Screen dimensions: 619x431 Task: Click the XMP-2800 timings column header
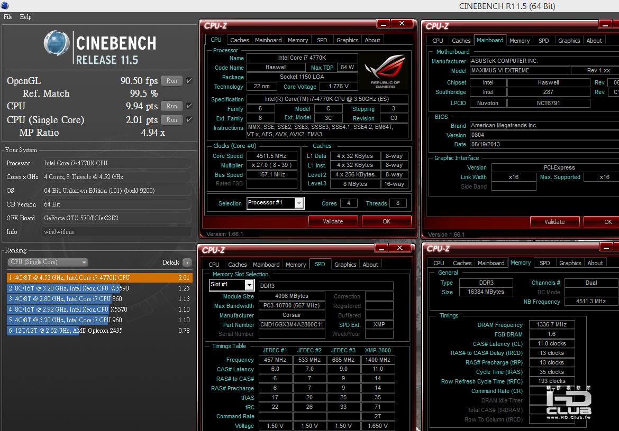point(378,350)
